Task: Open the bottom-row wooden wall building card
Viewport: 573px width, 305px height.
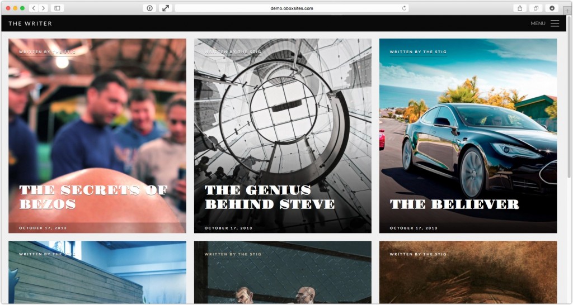Action: tap(97, 272)
